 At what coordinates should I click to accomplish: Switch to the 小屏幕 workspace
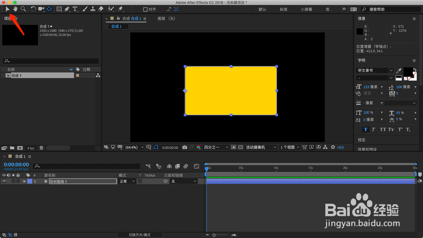306,9
